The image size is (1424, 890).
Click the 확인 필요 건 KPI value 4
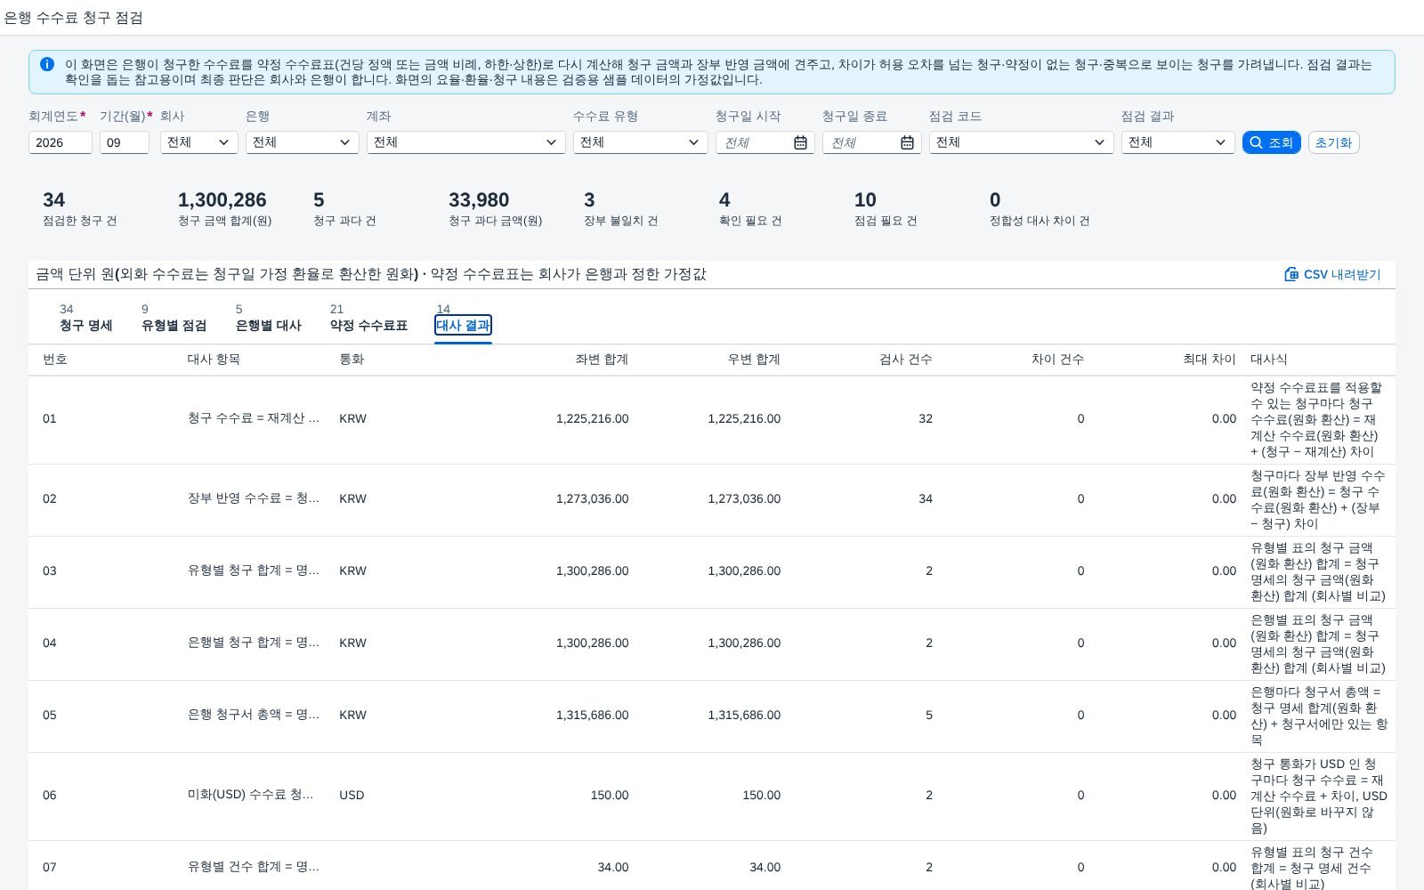[x=724, y=200]
